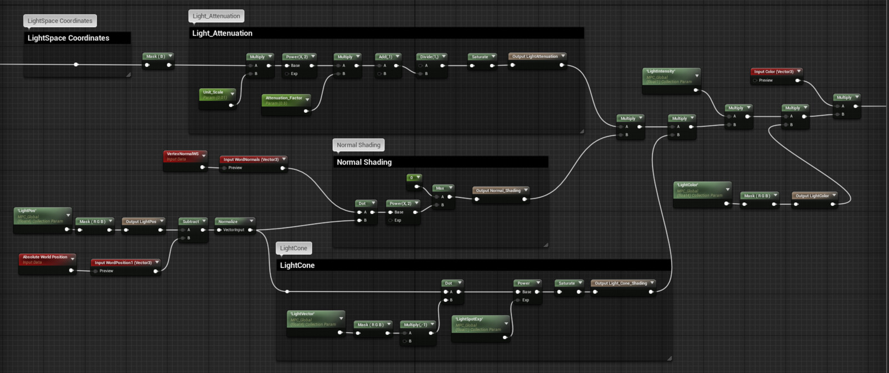Toggle the Multiply(,-1) node arrow
The image size is (889, 373).
click(x=432, y=325)
